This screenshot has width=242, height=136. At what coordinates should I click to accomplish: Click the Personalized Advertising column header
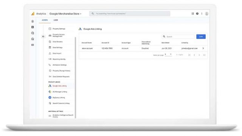click(146, 43)
